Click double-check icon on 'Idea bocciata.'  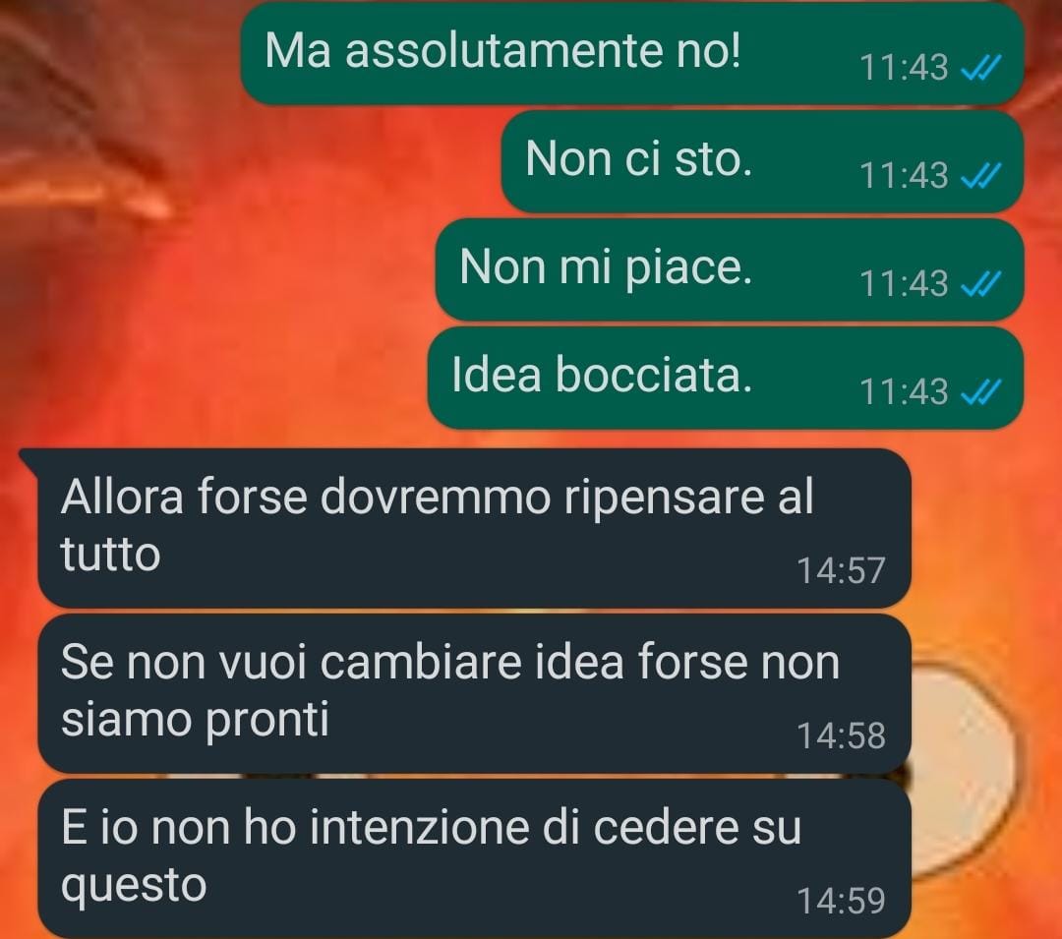tap(980, 392)
